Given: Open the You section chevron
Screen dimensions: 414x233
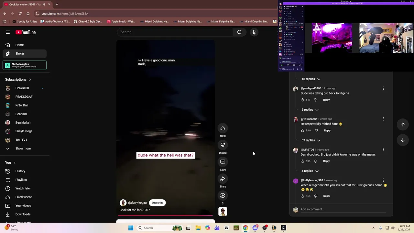Looking at the screenshot, I should click(x=14, y=162).
